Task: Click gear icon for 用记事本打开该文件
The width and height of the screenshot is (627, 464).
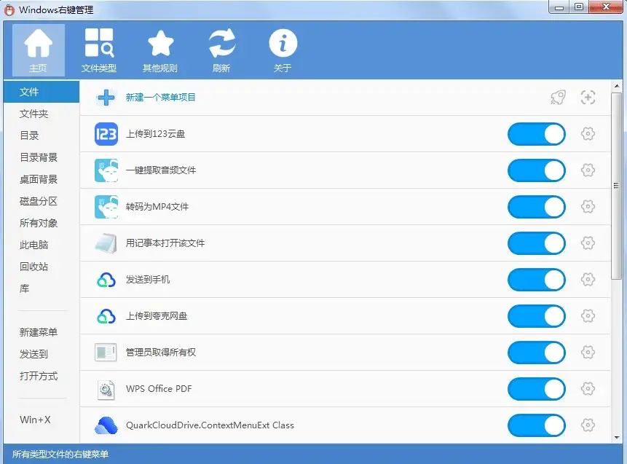Action: 588,243
